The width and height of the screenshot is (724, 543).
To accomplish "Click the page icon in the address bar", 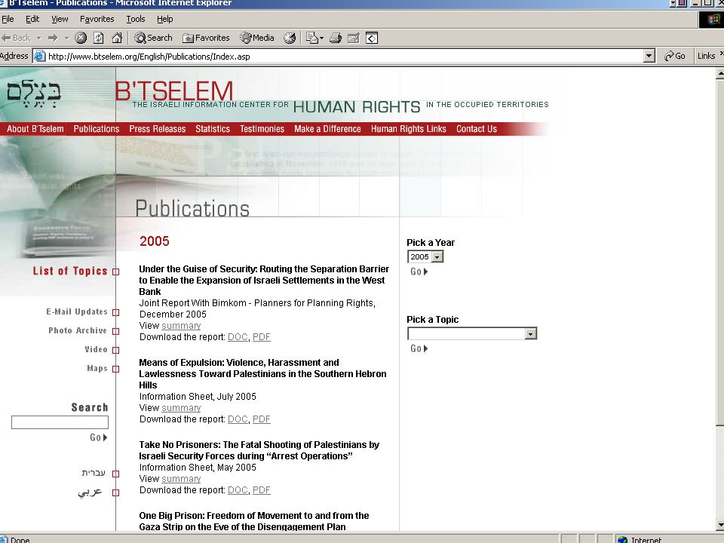I will 40,57.
